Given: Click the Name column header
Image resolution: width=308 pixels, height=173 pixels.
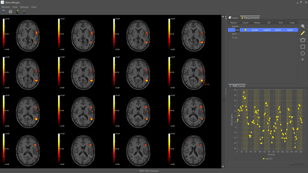Looking at the screenshot, I should click(x=234, y=23).
